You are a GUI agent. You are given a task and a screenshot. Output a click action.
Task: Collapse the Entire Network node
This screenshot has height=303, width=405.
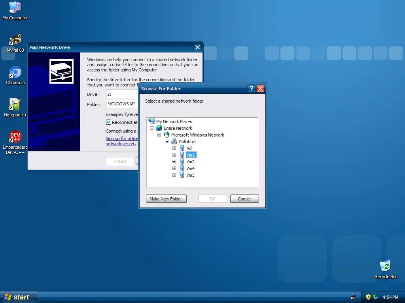pyautogui.click(x=151, y=128)
